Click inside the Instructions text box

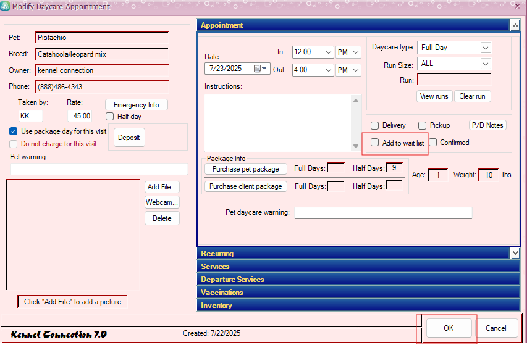pos(278,122)
